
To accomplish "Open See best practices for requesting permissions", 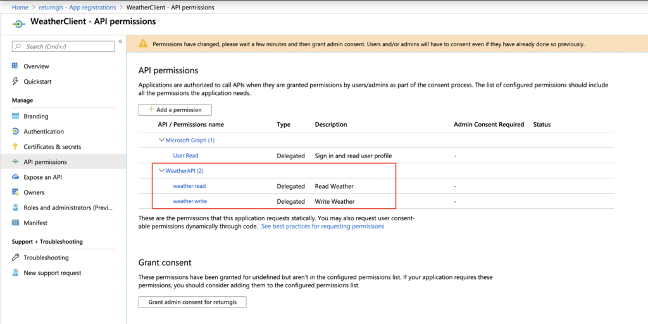I will [x=323, y=227].
